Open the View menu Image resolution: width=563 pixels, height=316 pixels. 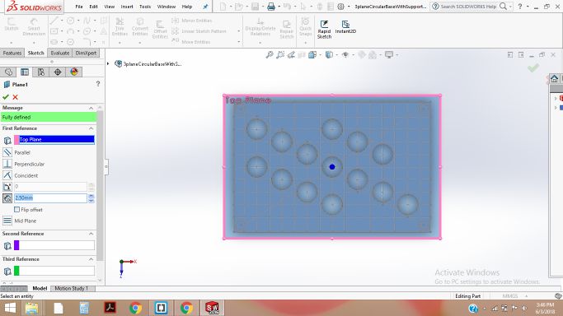(x=109, y=7)
